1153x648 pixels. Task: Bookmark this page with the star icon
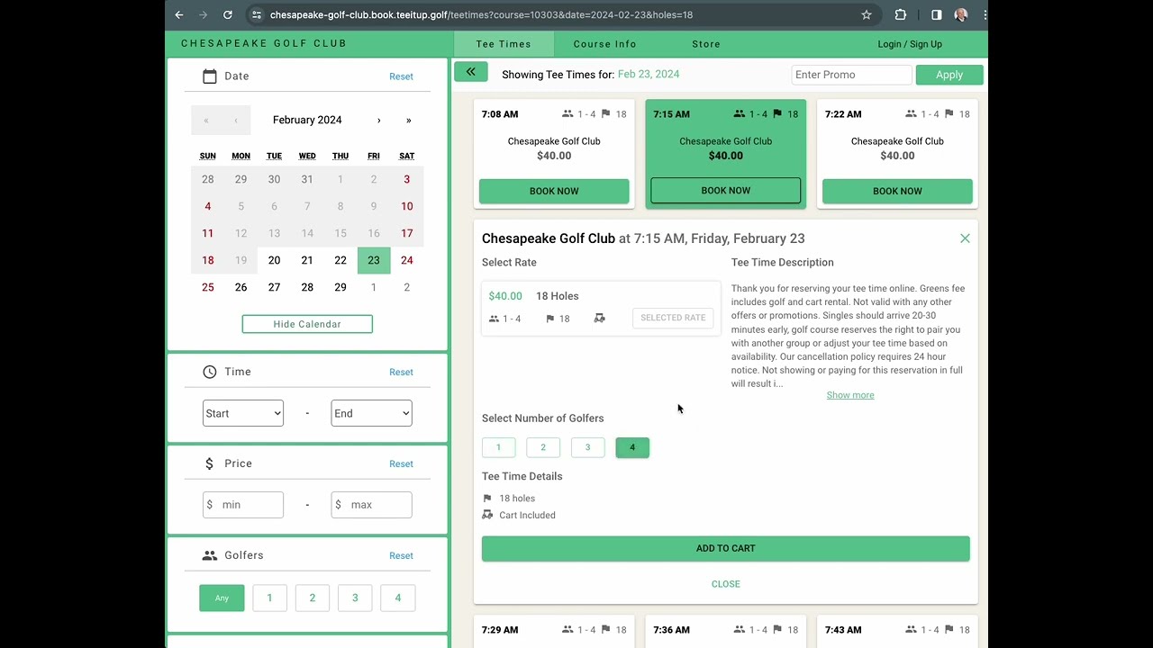867,14
